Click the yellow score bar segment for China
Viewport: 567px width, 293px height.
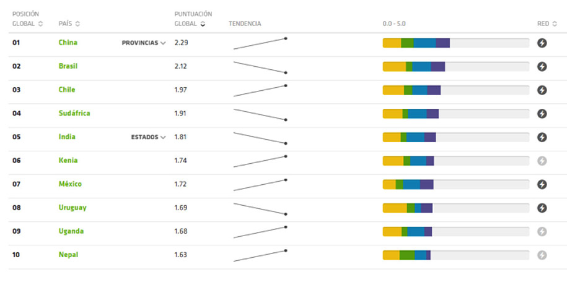(x=392, y=43)
